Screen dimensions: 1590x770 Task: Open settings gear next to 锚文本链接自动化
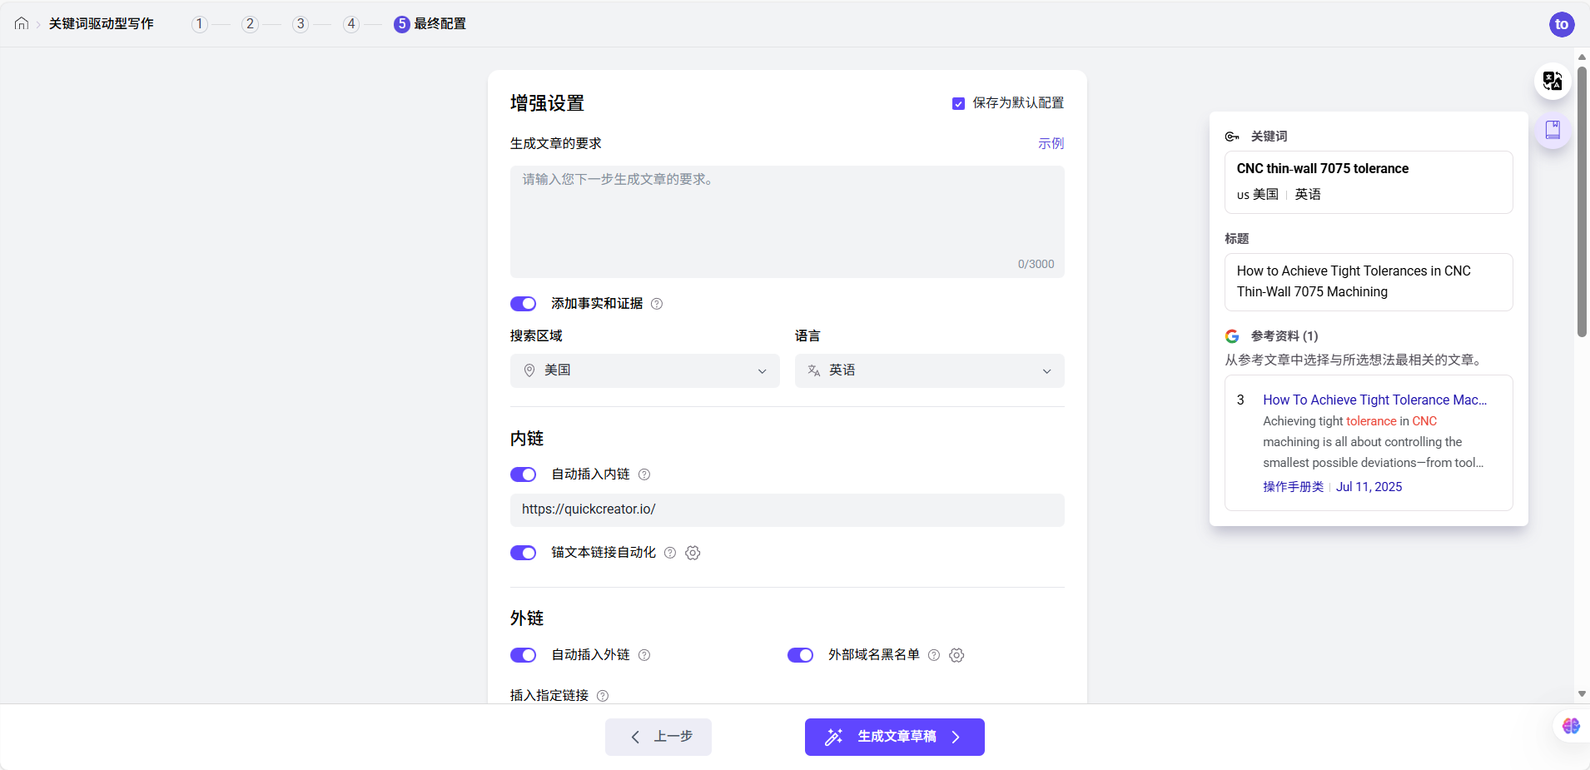(692, 553)
